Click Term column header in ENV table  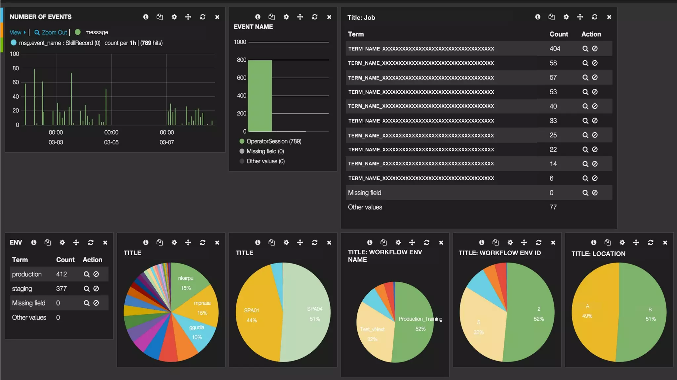coord(20,260)
